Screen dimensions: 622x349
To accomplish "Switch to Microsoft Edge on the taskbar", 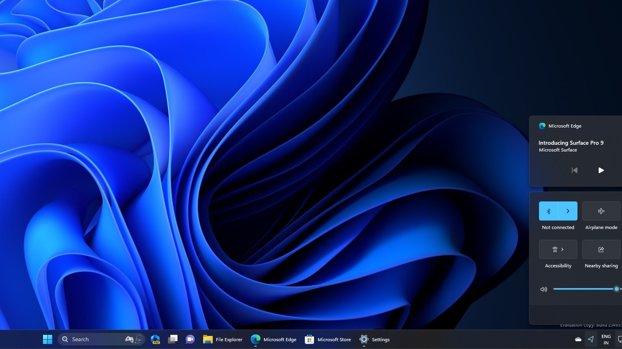I will click(x=274, y=339).
